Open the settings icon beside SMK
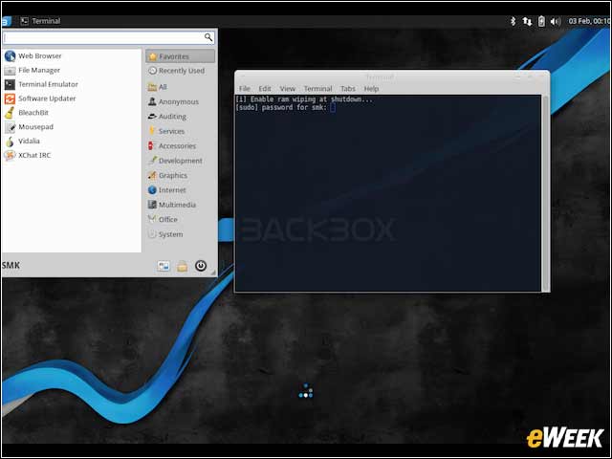This screenshot has height=459, width=612. click(164, 266)
